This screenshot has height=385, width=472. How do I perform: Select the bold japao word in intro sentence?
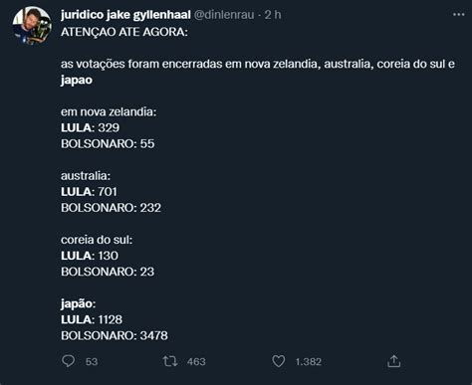77,81
